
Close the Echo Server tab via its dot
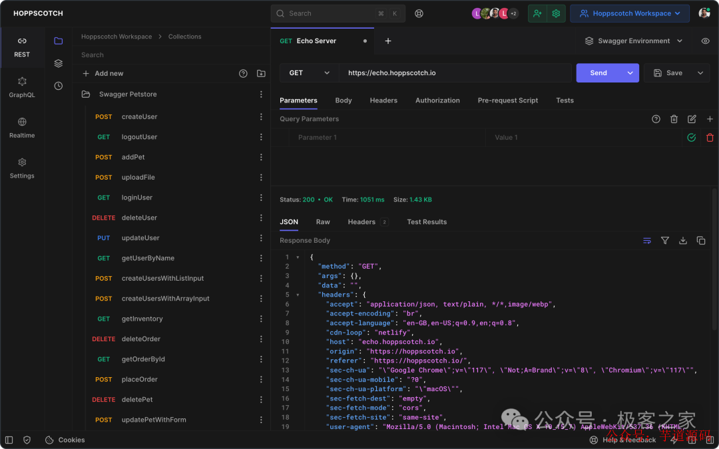point(365,41)
